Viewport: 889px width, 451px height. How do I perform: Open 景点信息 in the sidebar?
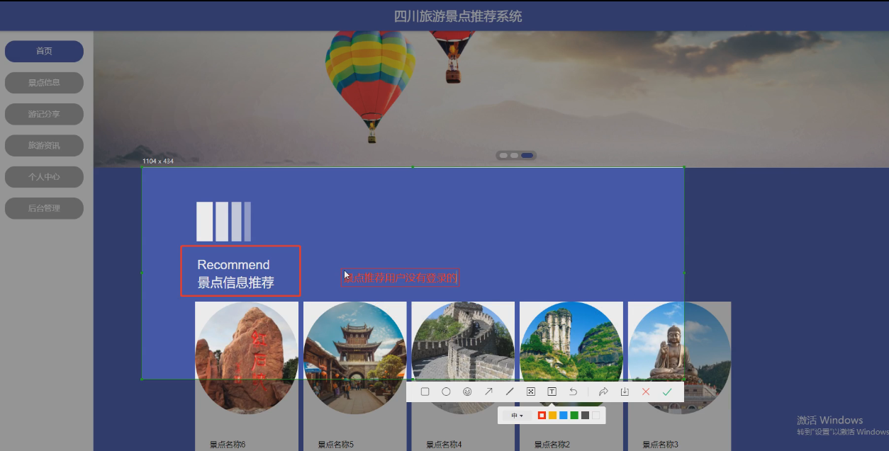(x=44, y=83)
